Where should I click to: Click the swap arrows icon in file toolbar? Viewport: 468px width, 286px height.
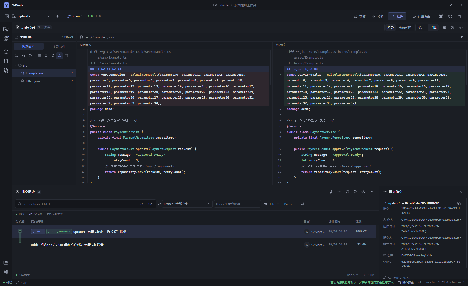[17, 56]
